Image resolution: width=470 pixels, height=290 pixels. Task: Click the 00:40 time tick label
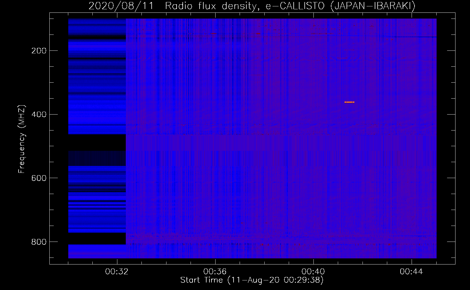point(313,272)
